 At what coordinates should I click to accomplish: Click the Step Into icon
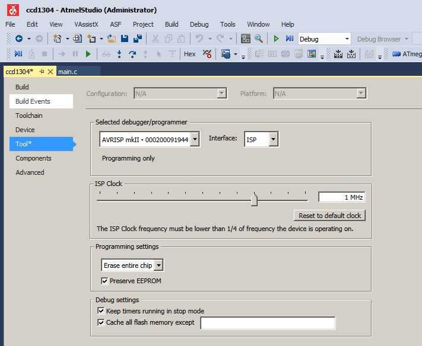[x=119, y=54]
